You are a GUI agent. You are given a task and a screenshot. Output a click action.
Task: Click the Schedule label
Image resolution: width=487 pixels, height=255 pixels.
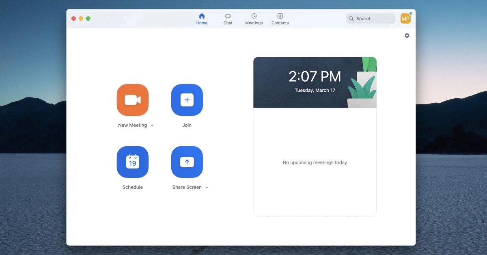tap(133, 187)
